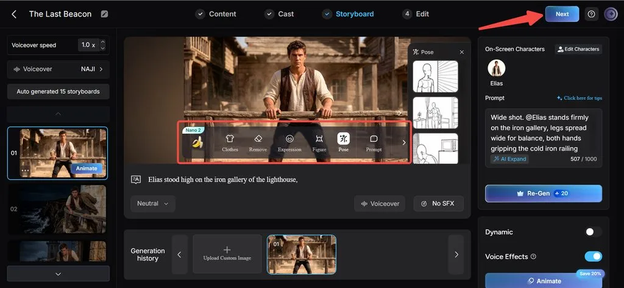
Task: Expand storyboard list with down chevron
Action: (58, 273)
